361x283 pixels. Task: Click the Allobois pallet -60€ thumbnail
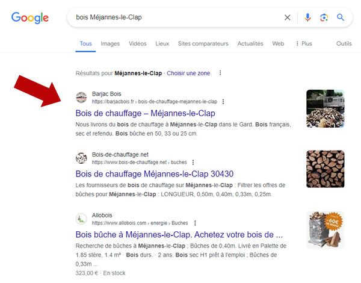(x=325, y=230)
